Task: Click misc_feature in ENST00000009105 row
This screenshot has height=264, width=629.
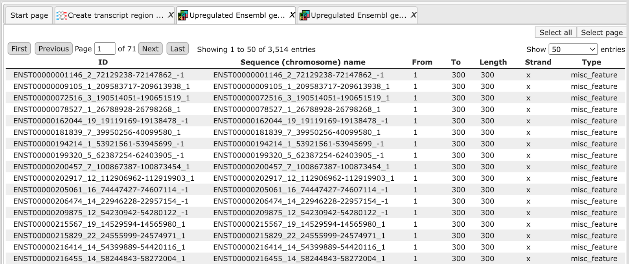Action: (594, 86)
